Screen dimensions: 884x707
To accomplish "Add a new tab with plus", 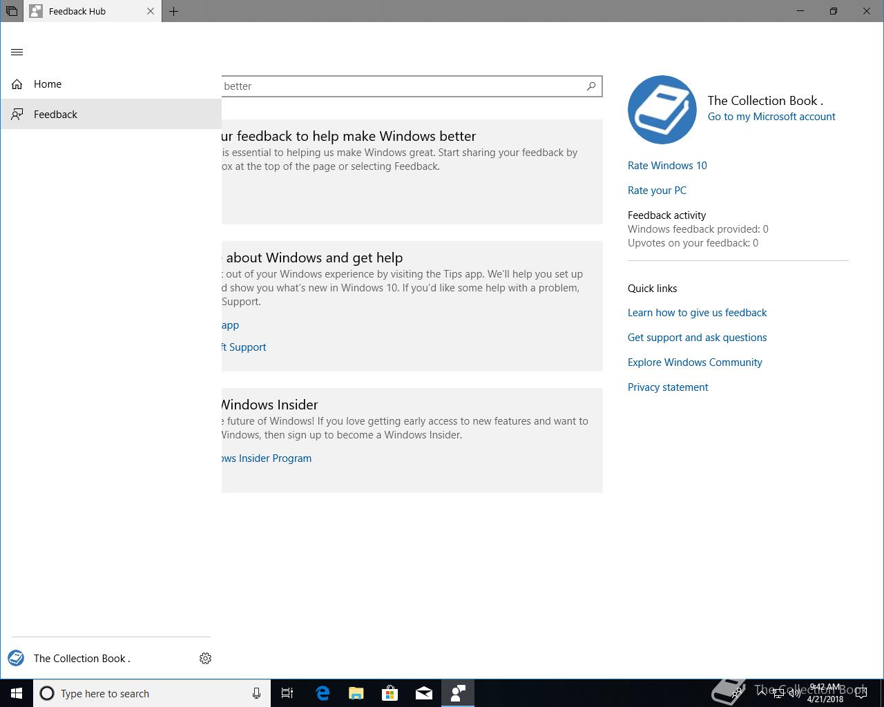I will [173, 11].
